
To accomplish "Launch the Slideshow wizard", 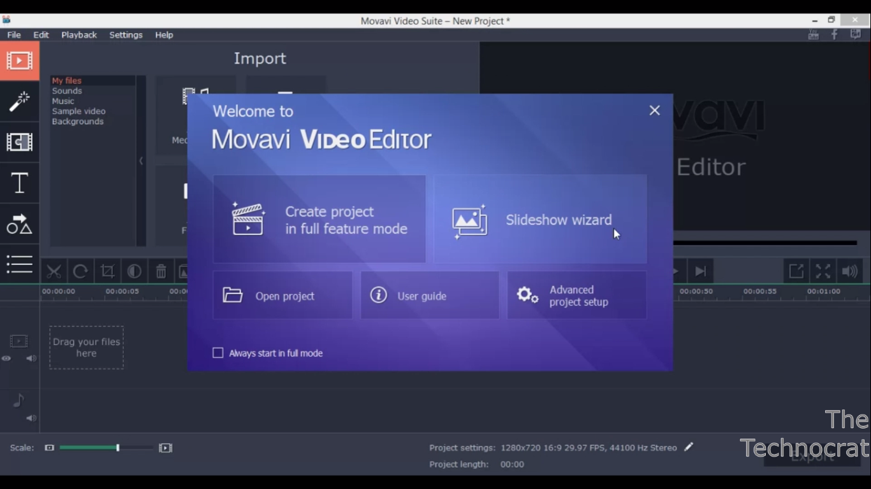I will 540,219.
